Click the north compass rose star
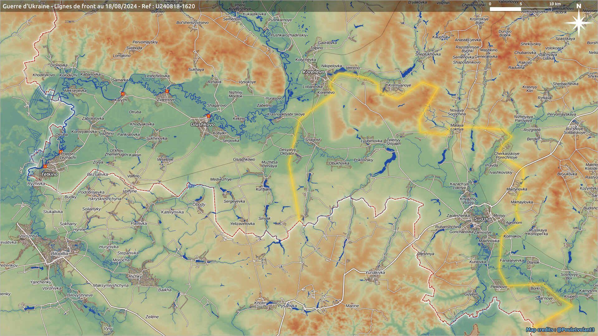 point(578,23)
